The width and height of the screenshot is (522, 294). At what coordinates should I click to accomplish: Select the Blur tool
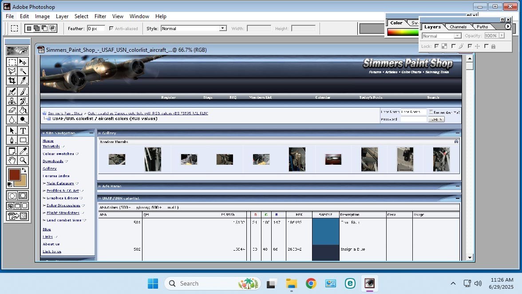point(12,120)
